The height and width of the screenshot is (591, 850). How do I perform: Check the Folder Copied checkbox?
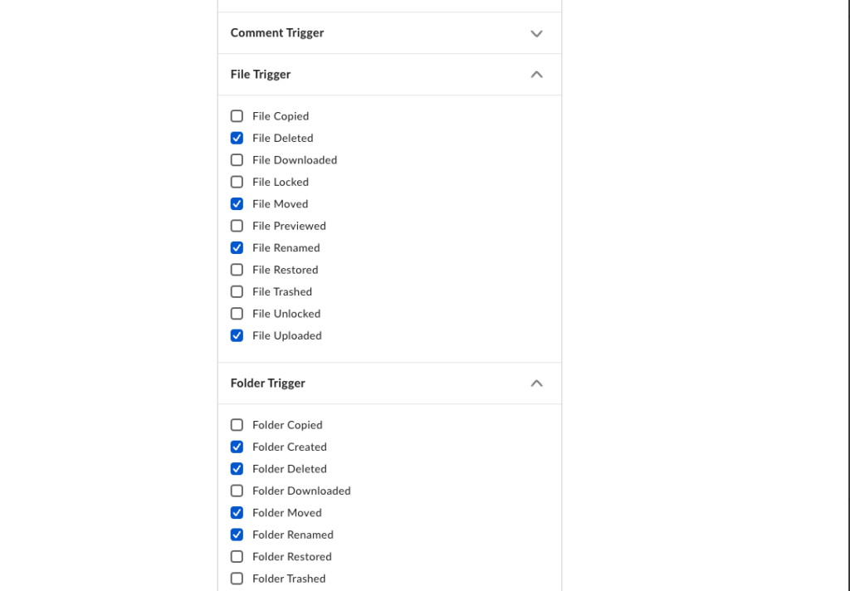click(x=237, y=425)
